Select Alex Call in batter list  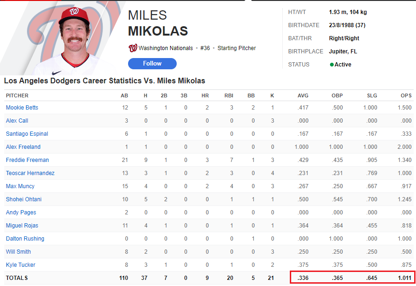(17, 121)
